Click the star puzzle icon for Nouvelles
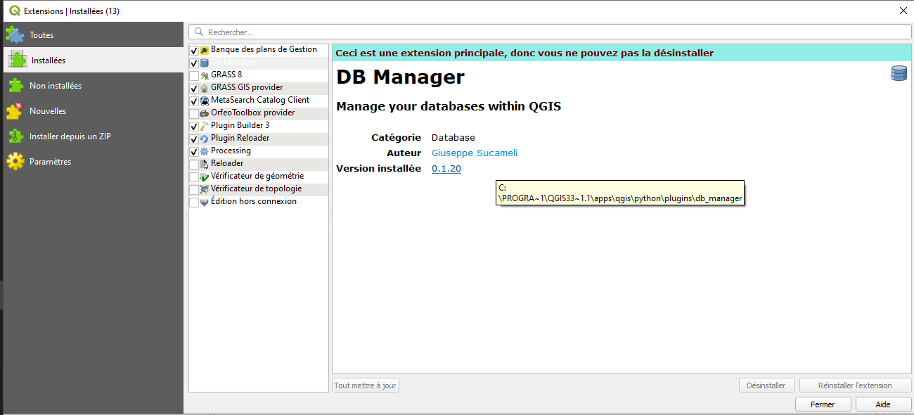914x415 pixels. 15,111
